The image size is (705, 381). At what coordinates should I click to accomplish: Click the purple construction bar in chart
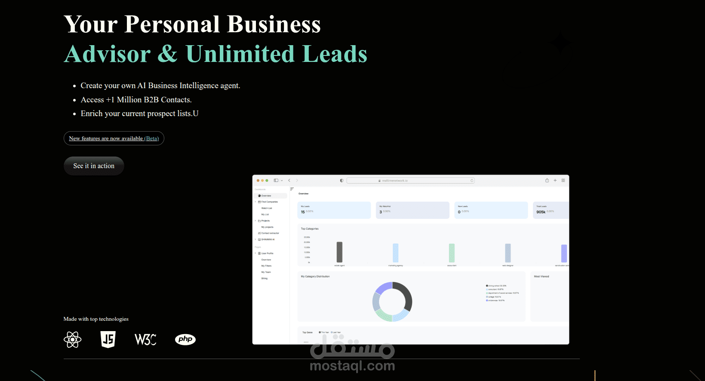pyautogui.click(x=564, y=253)
